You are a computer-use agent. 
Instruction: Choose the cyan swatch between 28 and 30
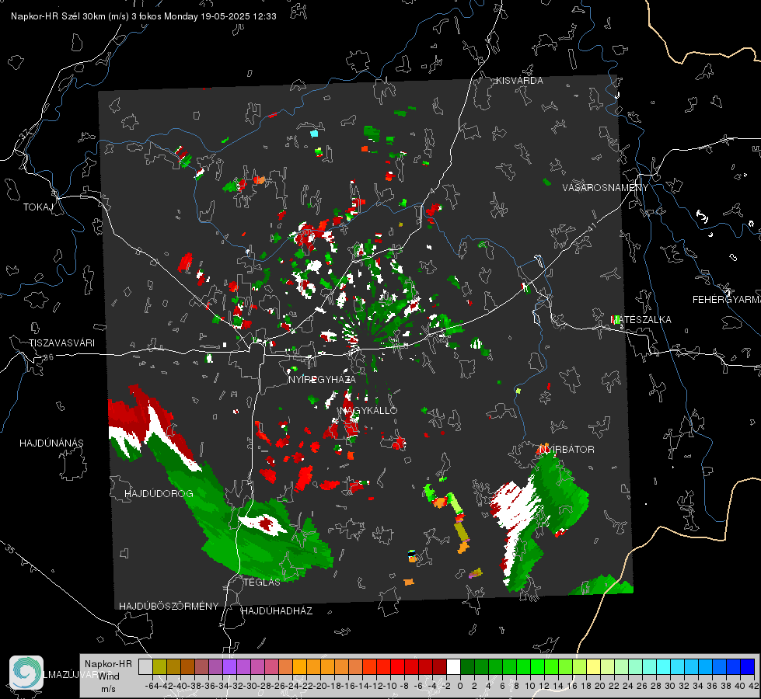tap(664, 667)
